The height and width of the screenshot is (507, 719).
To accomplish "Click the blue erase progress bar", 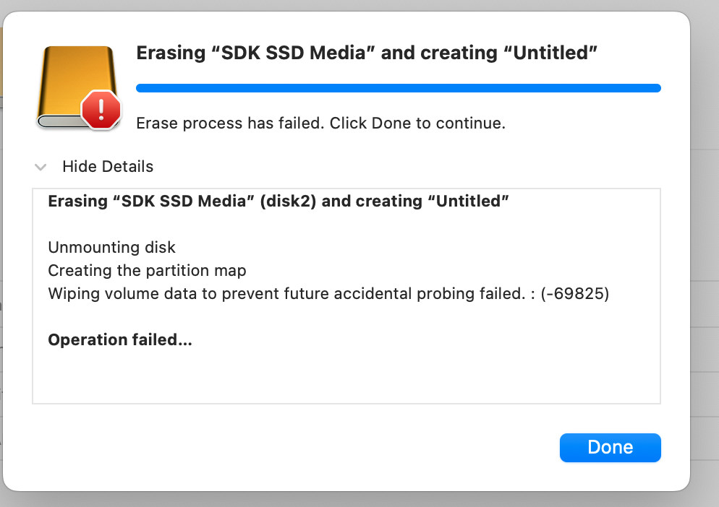I will pyautogui.click(x=398, y=88).
